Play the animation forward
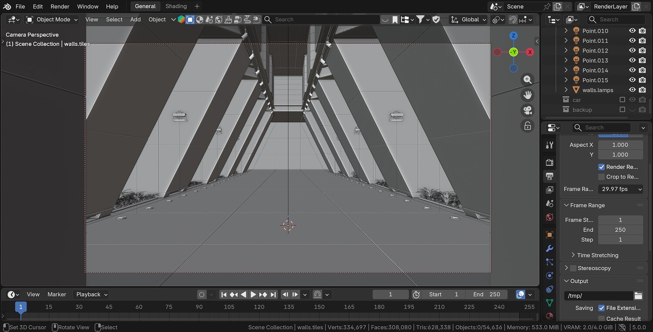This screenshot has height=332, width=653. pos(253,295)
